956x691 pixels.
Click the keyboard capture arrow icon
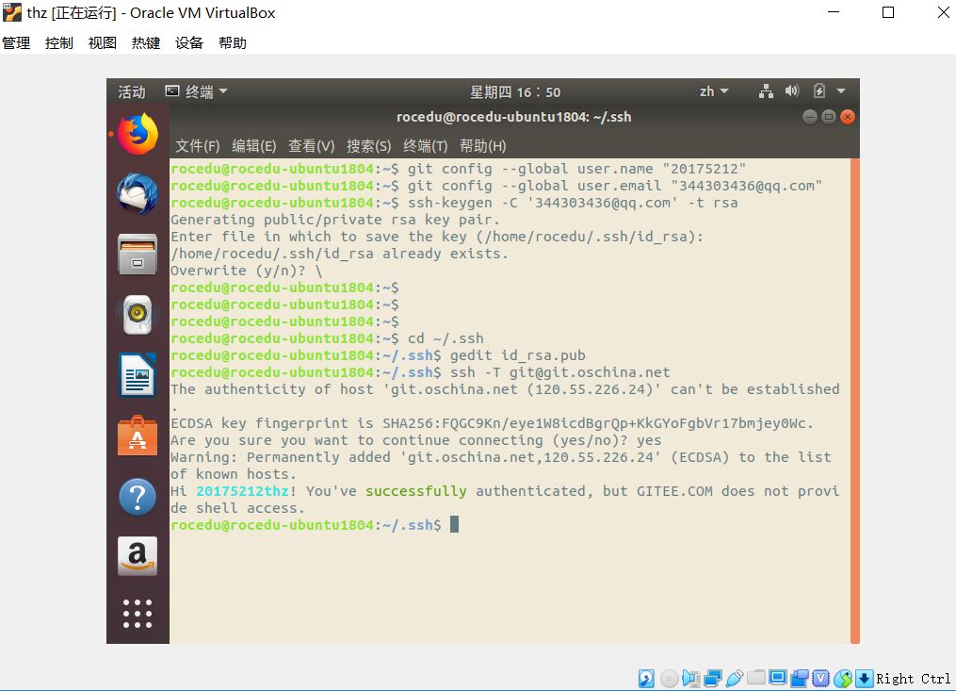(865, 678)
